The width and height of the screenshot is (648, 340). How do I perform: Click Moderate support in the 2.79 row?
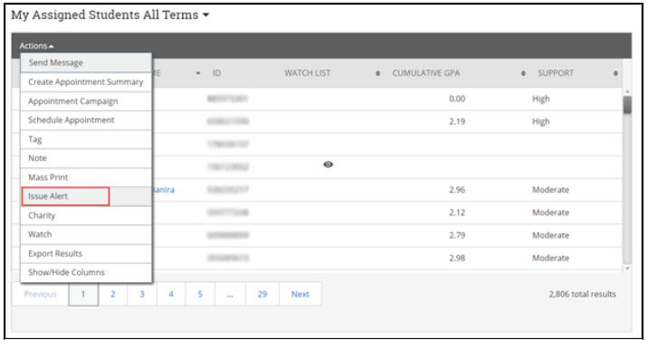[x=550, y=235]
